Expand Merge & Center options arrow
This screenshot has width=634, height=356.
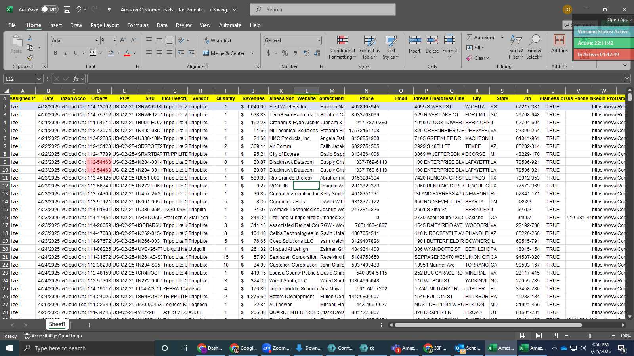pyautogui.click(x=252, y=53)
